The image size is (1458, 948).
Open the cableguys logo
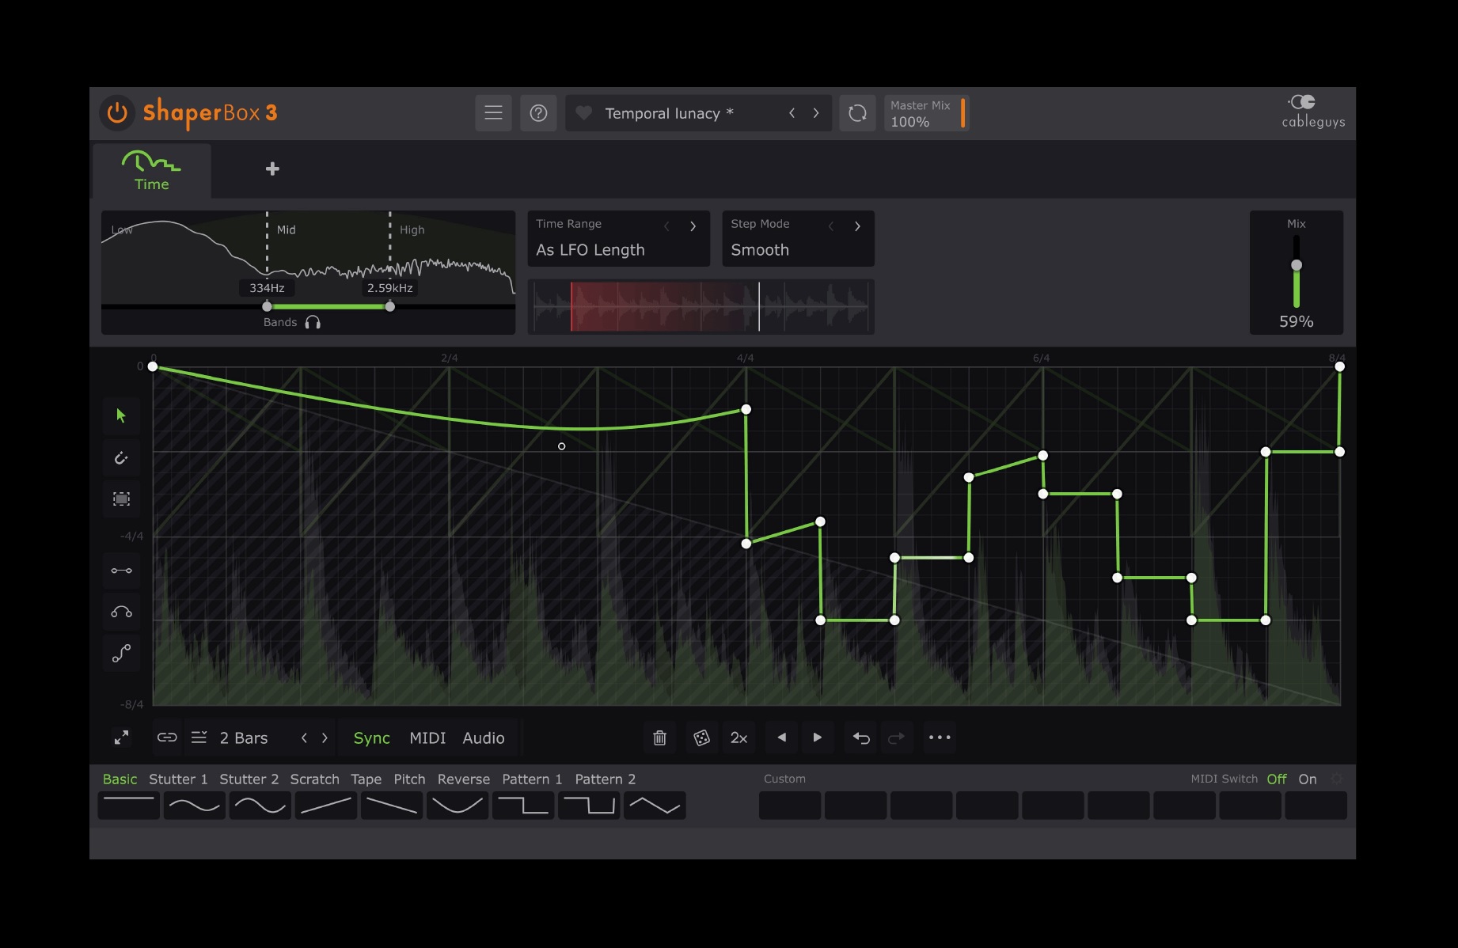pyautogui.click(x=1312, y=112)
